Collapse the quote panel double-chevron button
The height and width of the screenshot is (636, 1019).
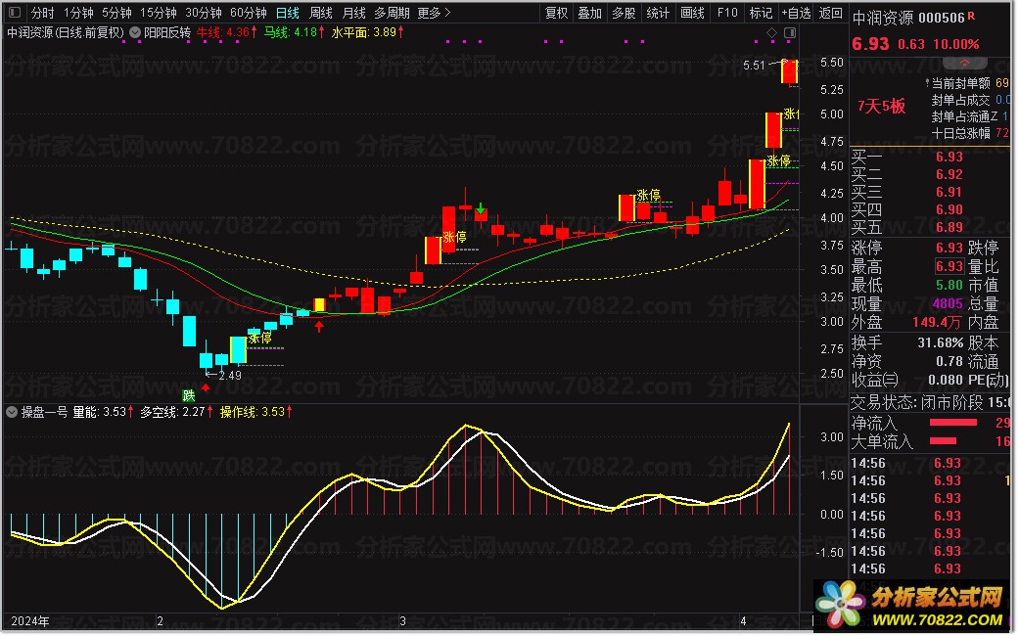pyautogui.click(x=964, y=63)
